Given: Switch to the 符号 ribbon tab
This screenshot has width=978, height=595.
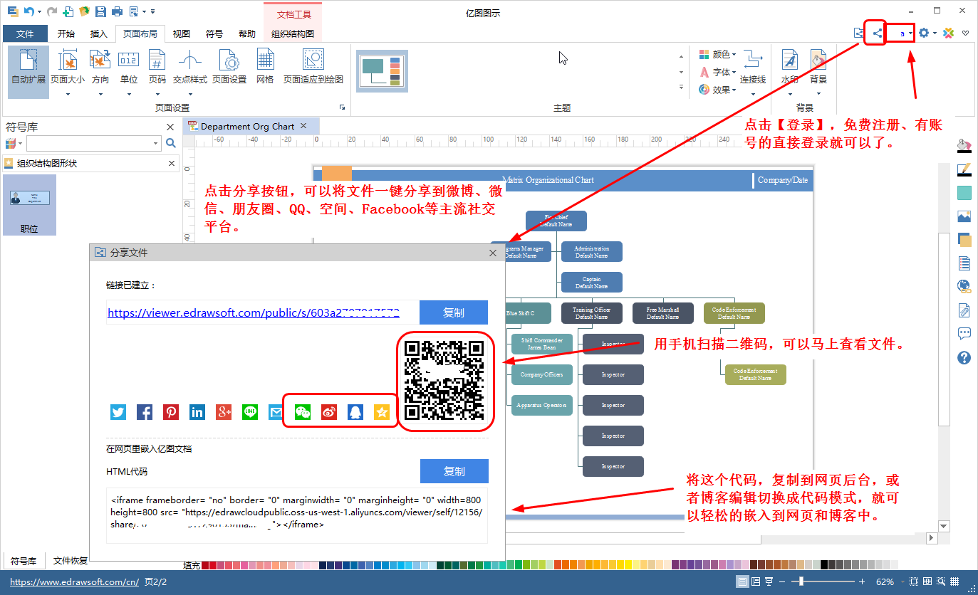Looking at the screenshot, I should [x=214, y=33].
